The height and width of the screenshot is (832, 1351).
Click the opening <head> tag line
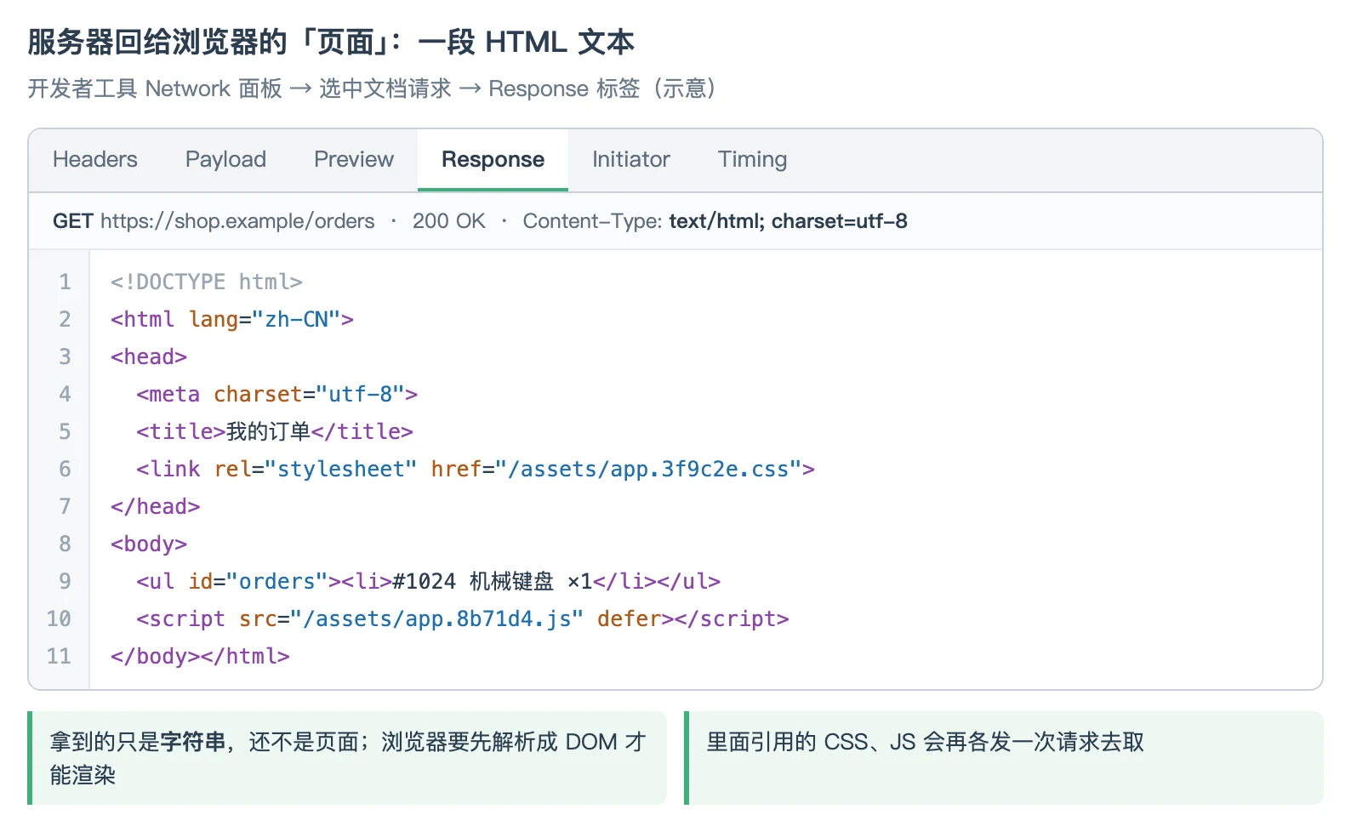click(x=149, y=356)
